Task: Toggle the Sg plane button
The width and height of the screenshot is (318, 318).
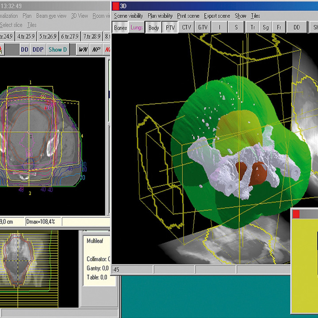Action: 266,27
